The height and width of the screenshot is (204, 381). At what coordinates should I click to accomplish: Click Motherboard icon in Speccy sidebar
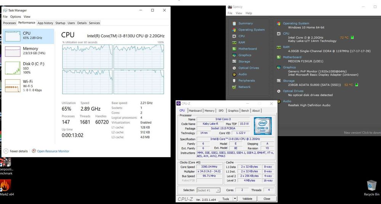[234, 49]
